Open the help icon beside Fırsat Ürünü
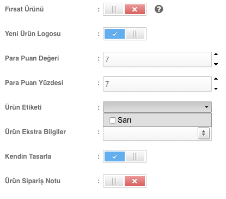Image resolution: width=226 pixels, height=199 pixels. (x=158, y=9)
